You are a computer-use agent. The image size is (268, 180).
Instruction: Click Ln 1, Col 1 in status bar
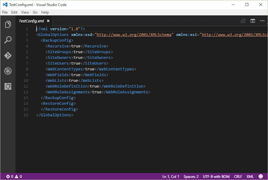(x=170, y=177)
